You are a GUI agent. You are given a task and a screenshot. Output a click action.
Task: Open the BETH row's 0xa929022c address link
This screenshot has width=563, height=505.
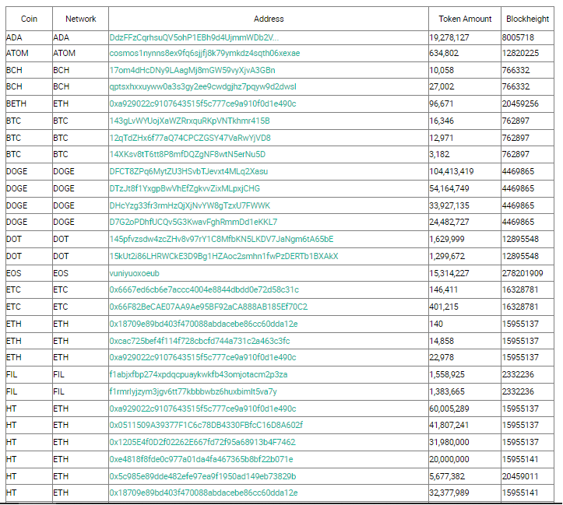click(203, 104)
